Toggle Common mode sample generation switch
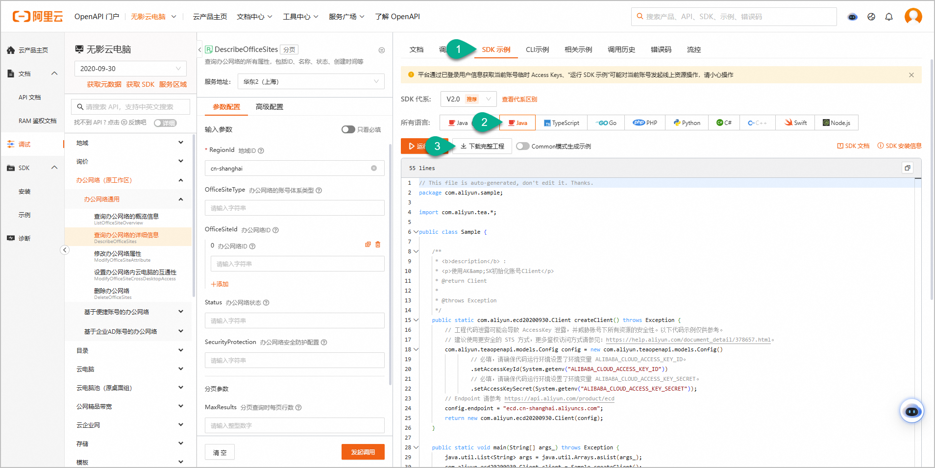The image size is (935, 468). [523, 146]
